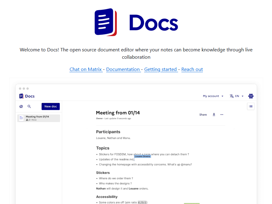The width and height of the screenshot is (272, 204).
Task: Click the document thumbnail icon in sidebar
Action: pyautogui.click(x=21, y=118)
